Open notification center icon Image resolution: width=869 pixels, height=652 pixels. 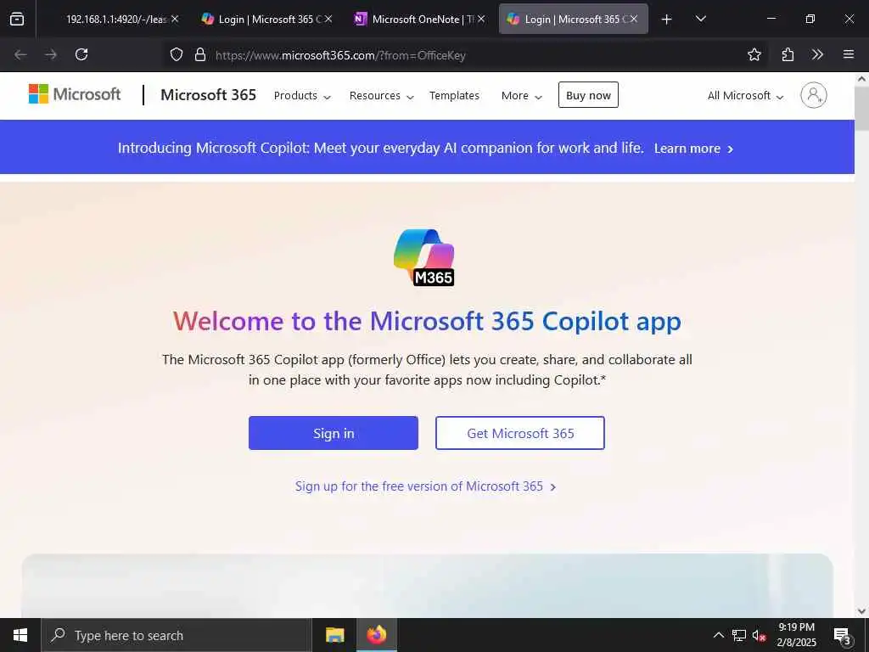[x=842, y=635]
